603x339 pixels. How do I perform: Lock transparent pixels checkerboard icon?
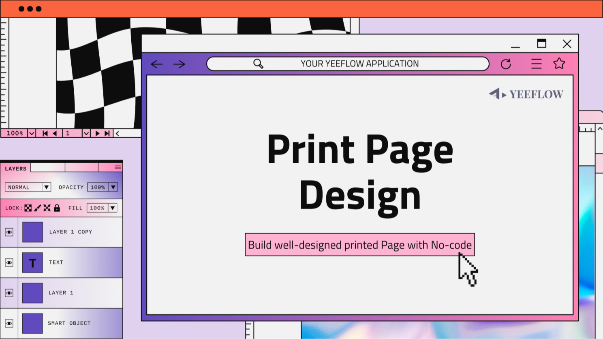(28, 208)
